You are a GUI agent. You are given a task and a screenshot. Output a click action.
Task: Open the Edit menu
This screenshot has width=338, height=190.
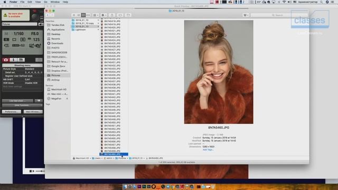[x=30, y=2]
